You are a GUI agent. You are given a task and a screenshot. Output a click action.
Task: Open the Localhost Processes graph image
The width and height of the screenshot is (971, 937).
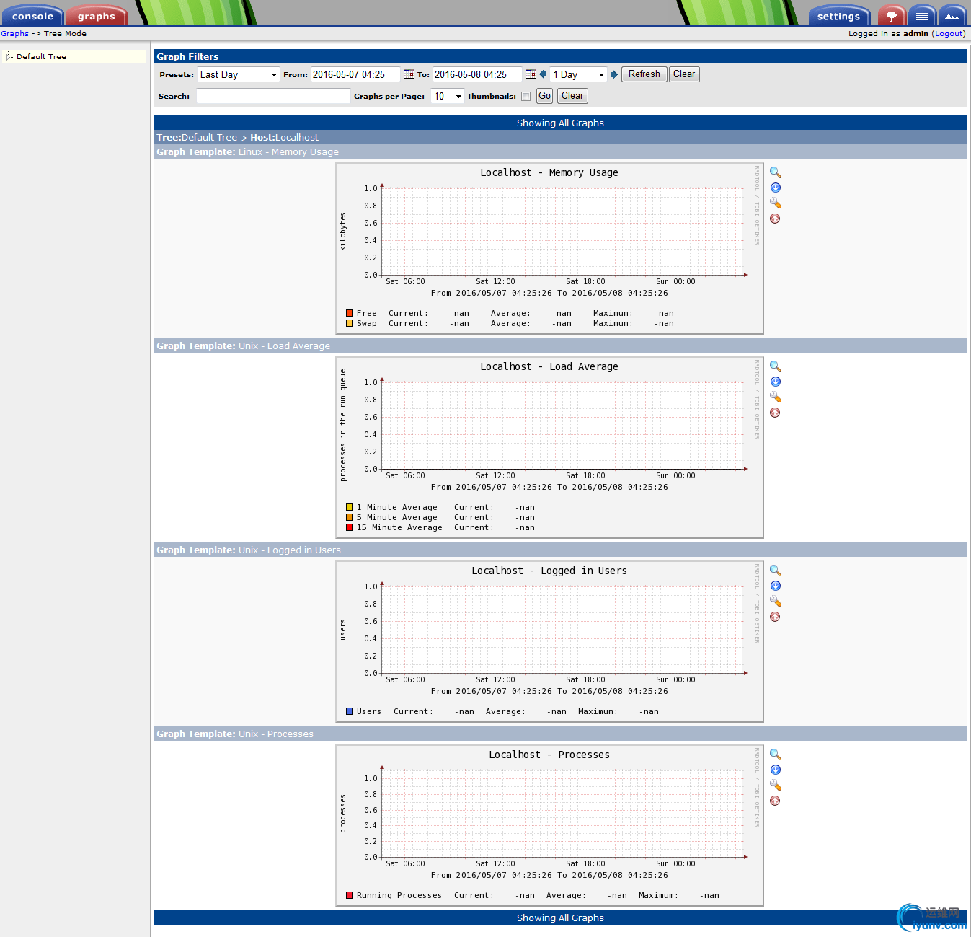click(550, 826)
